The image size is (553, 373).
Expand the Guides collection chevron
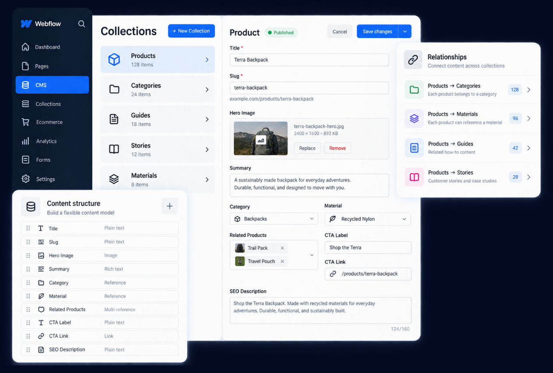pos(207,119)
